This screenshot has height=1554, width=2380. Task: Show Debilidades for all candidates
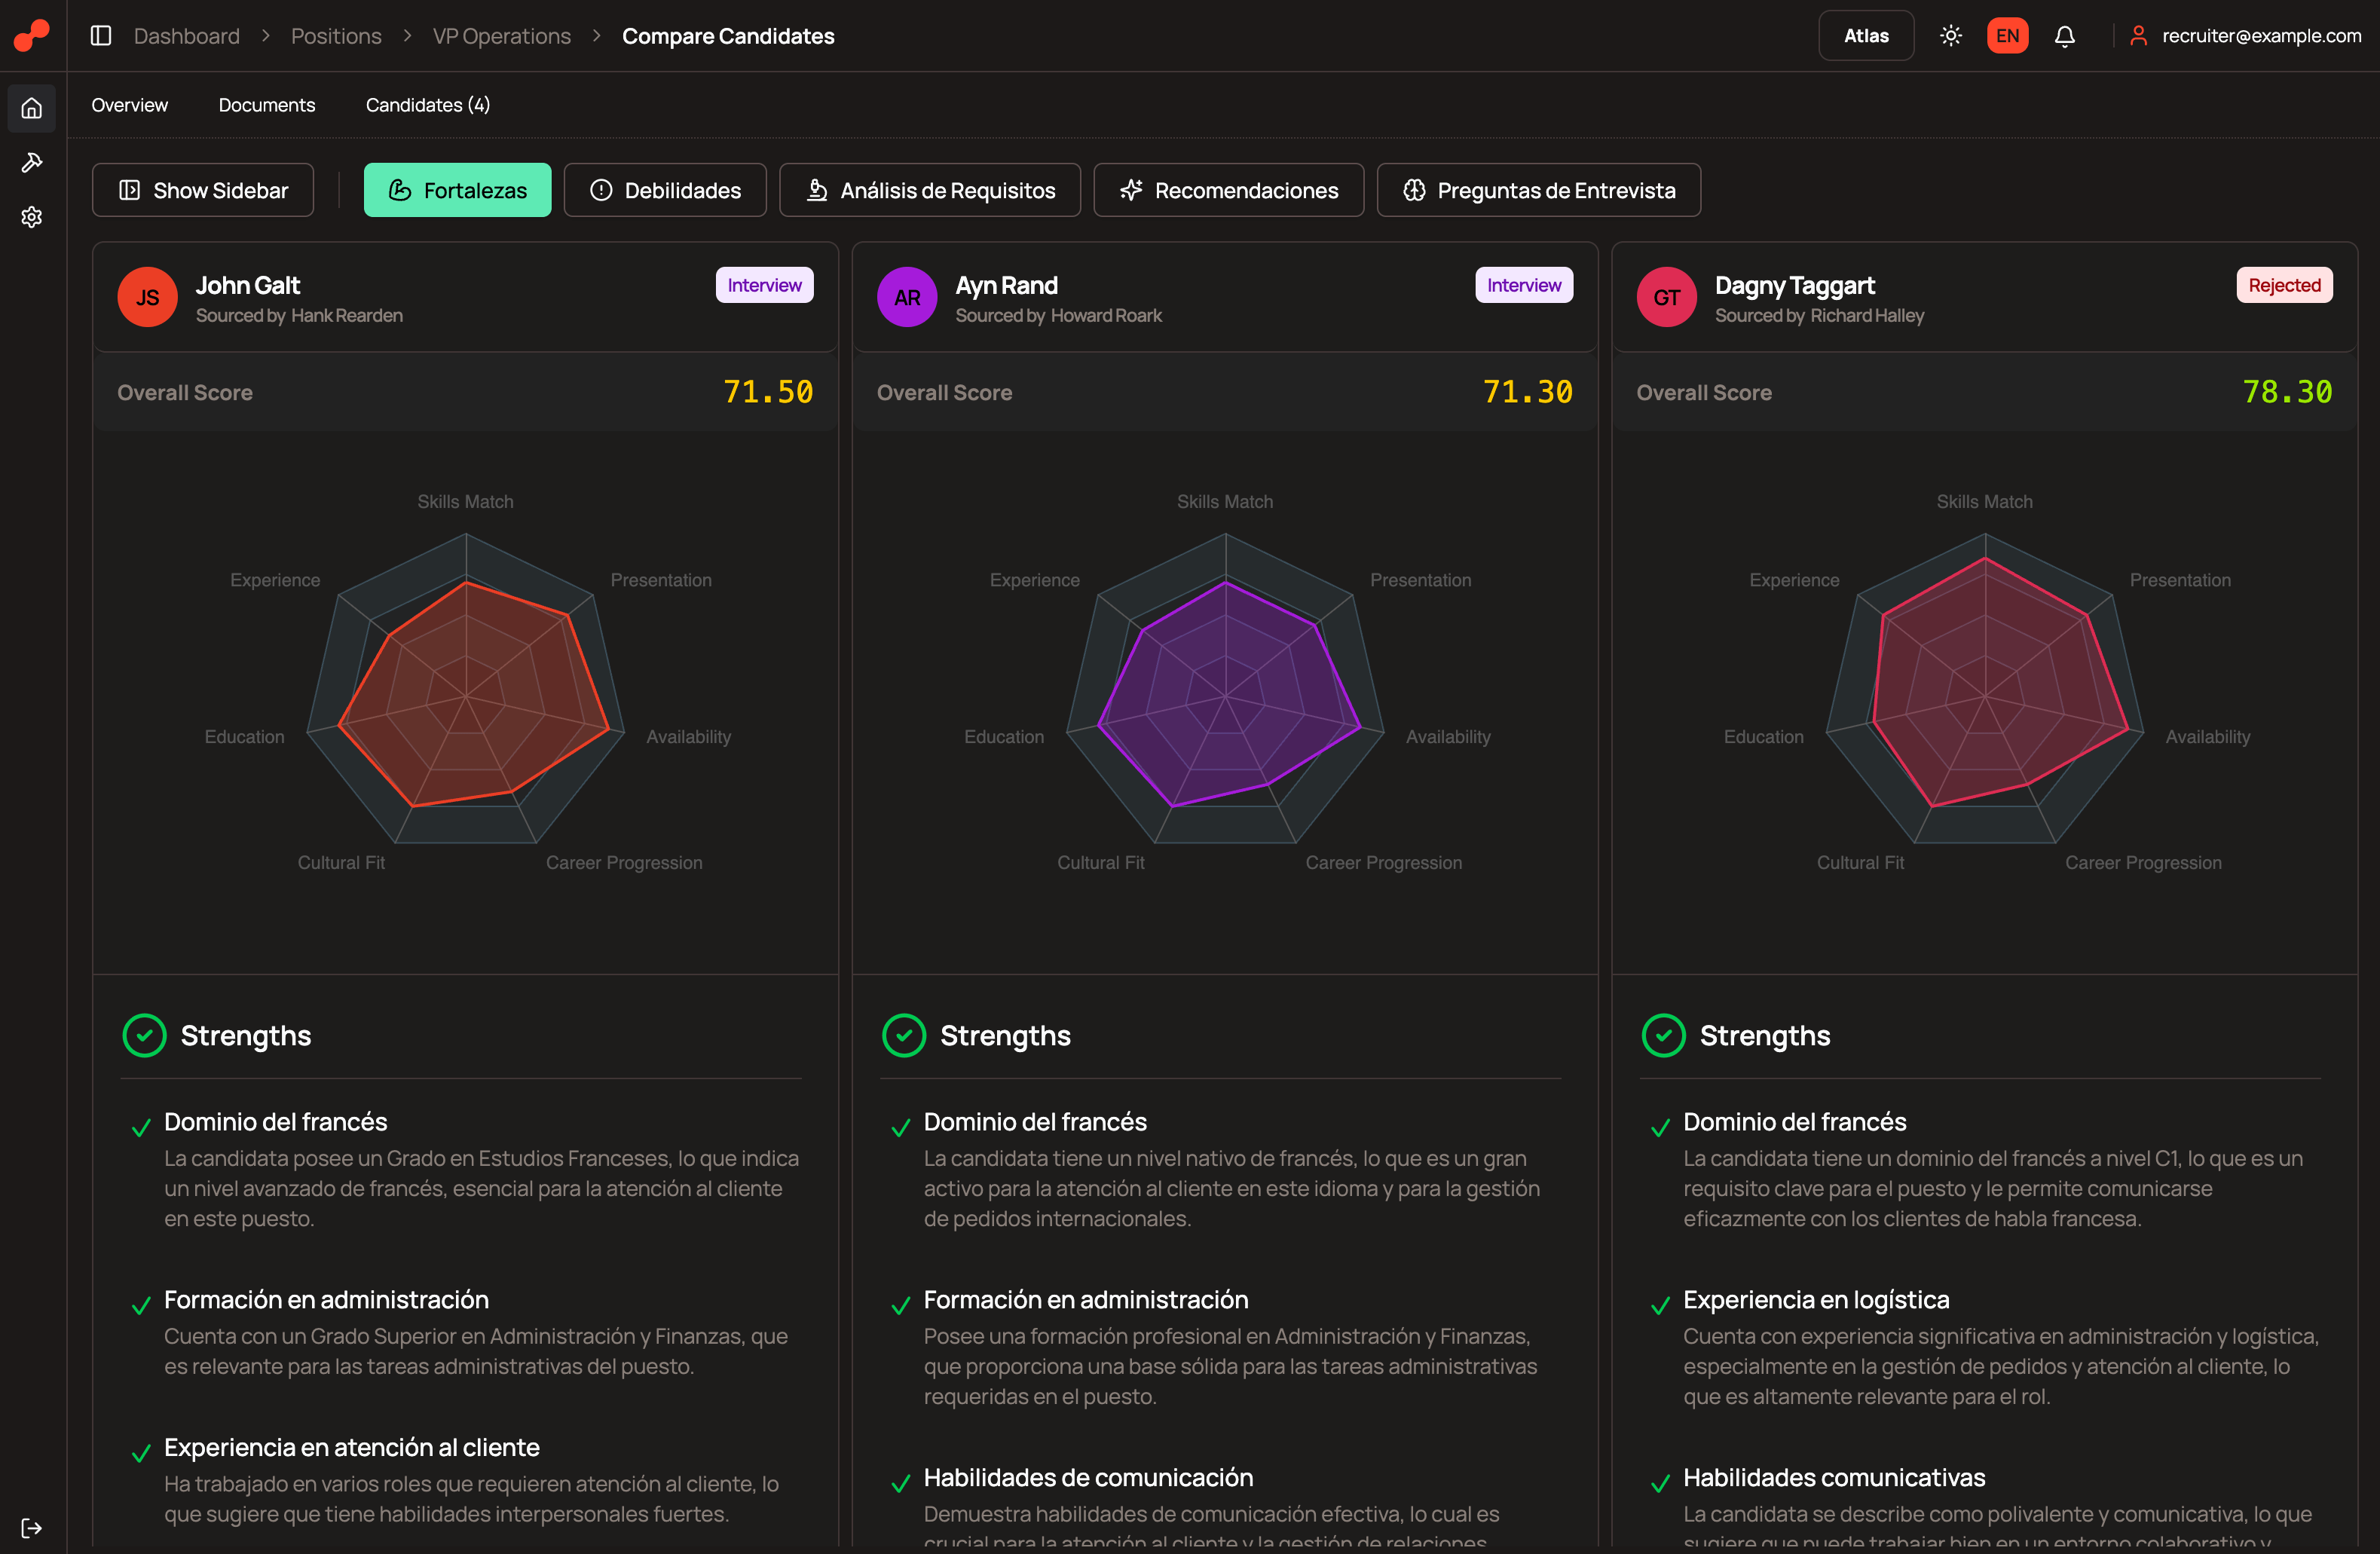[x=664, y=189]
